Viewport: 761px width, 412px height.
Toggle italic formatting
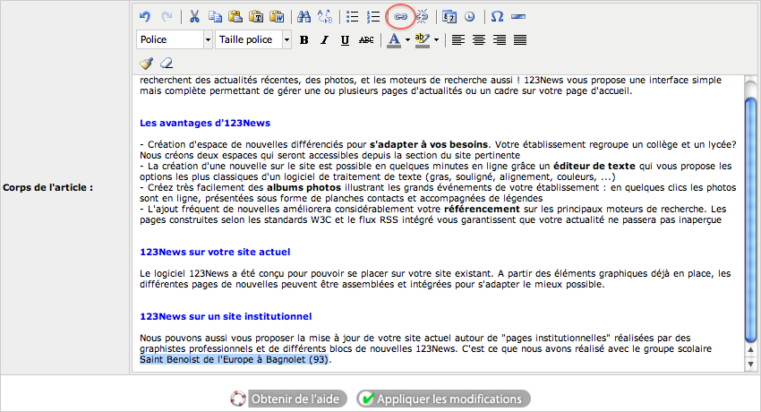click(324, 40)
